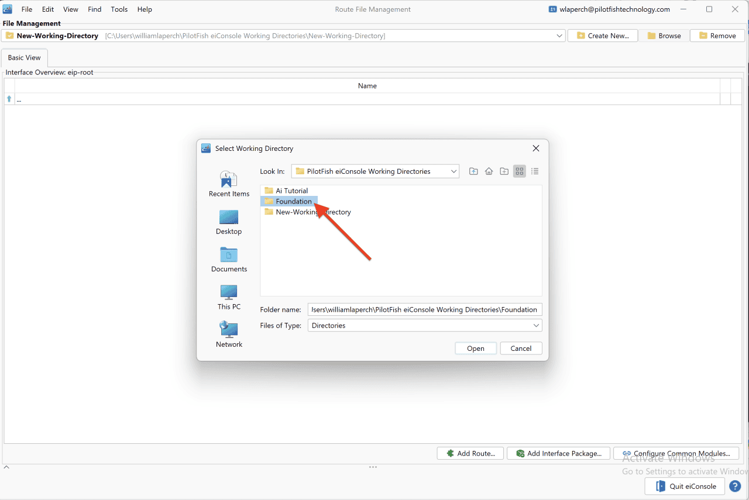
Task: Select the New-Working-Directory folder in the dialog list
Action: pos(307,212)
